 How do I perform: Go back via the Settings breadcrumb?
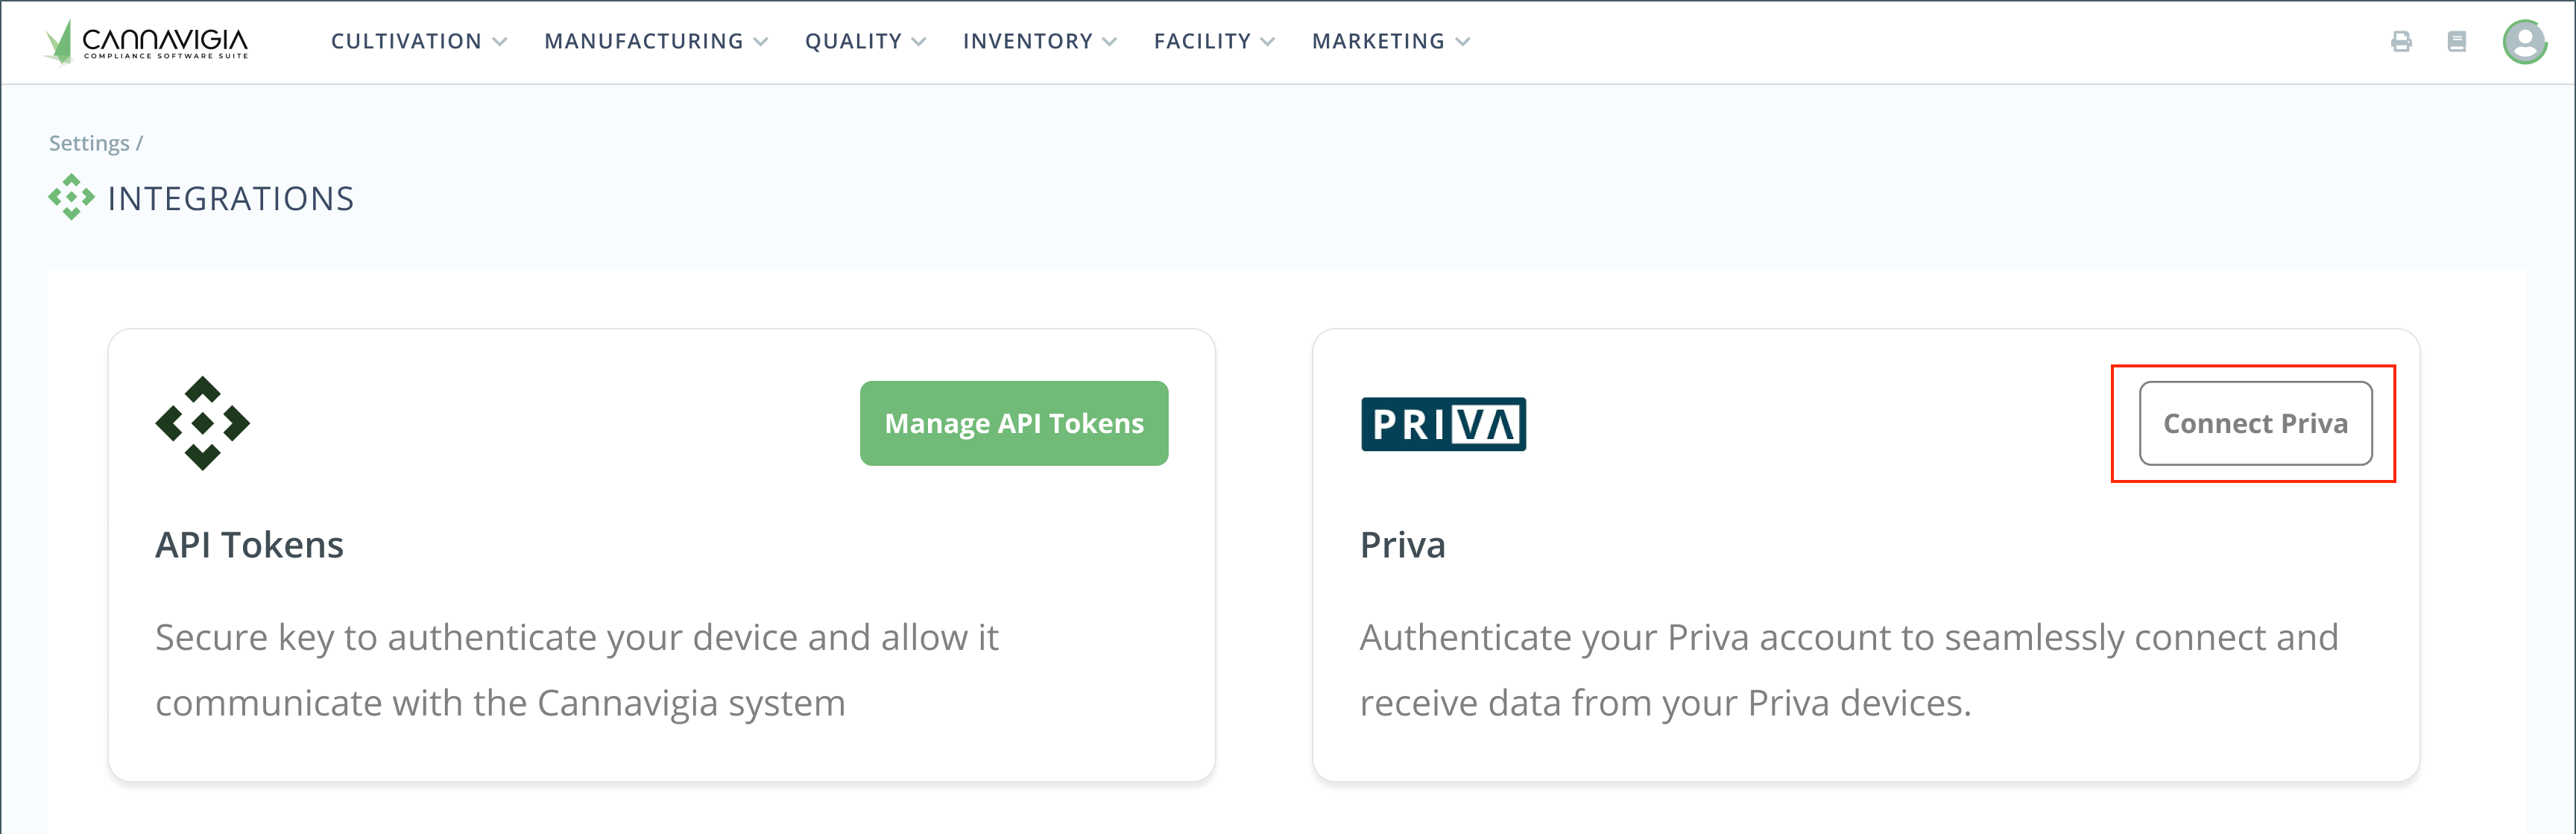(89, 143)
